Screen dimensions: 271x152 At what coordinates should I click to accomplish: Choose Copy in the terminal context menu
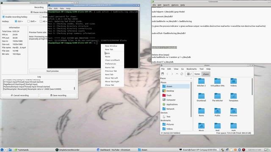(112, 53)
